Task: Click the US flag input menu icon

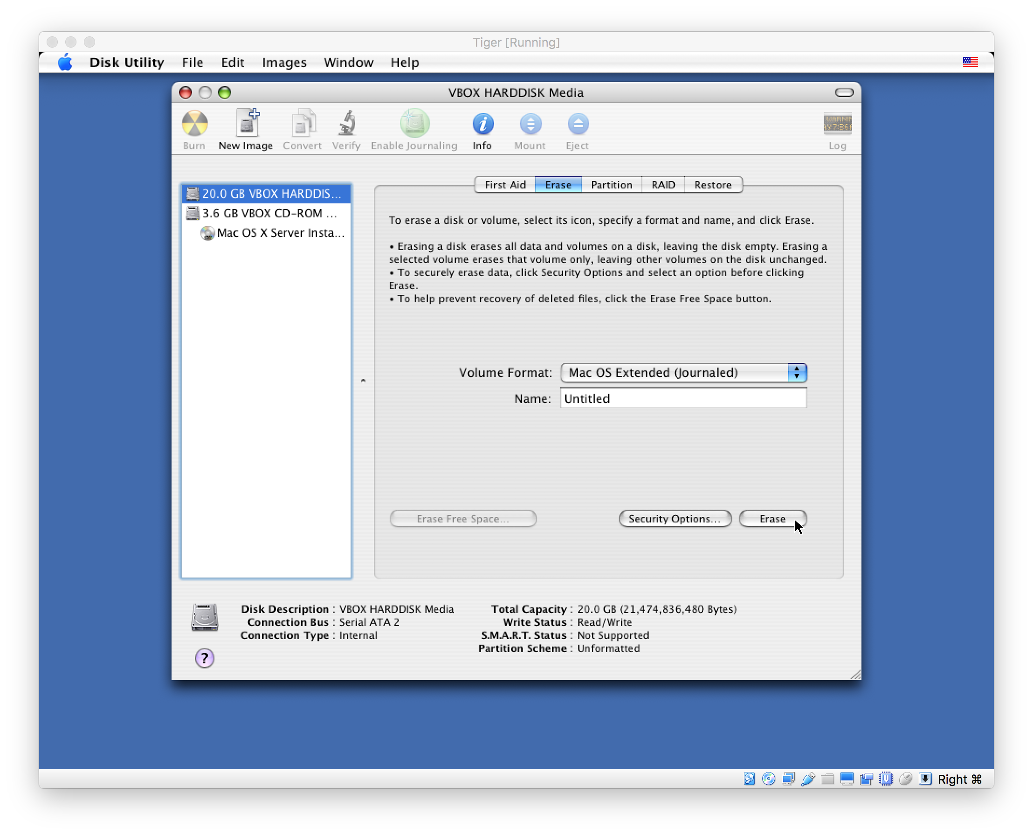Action: [970, 62]
